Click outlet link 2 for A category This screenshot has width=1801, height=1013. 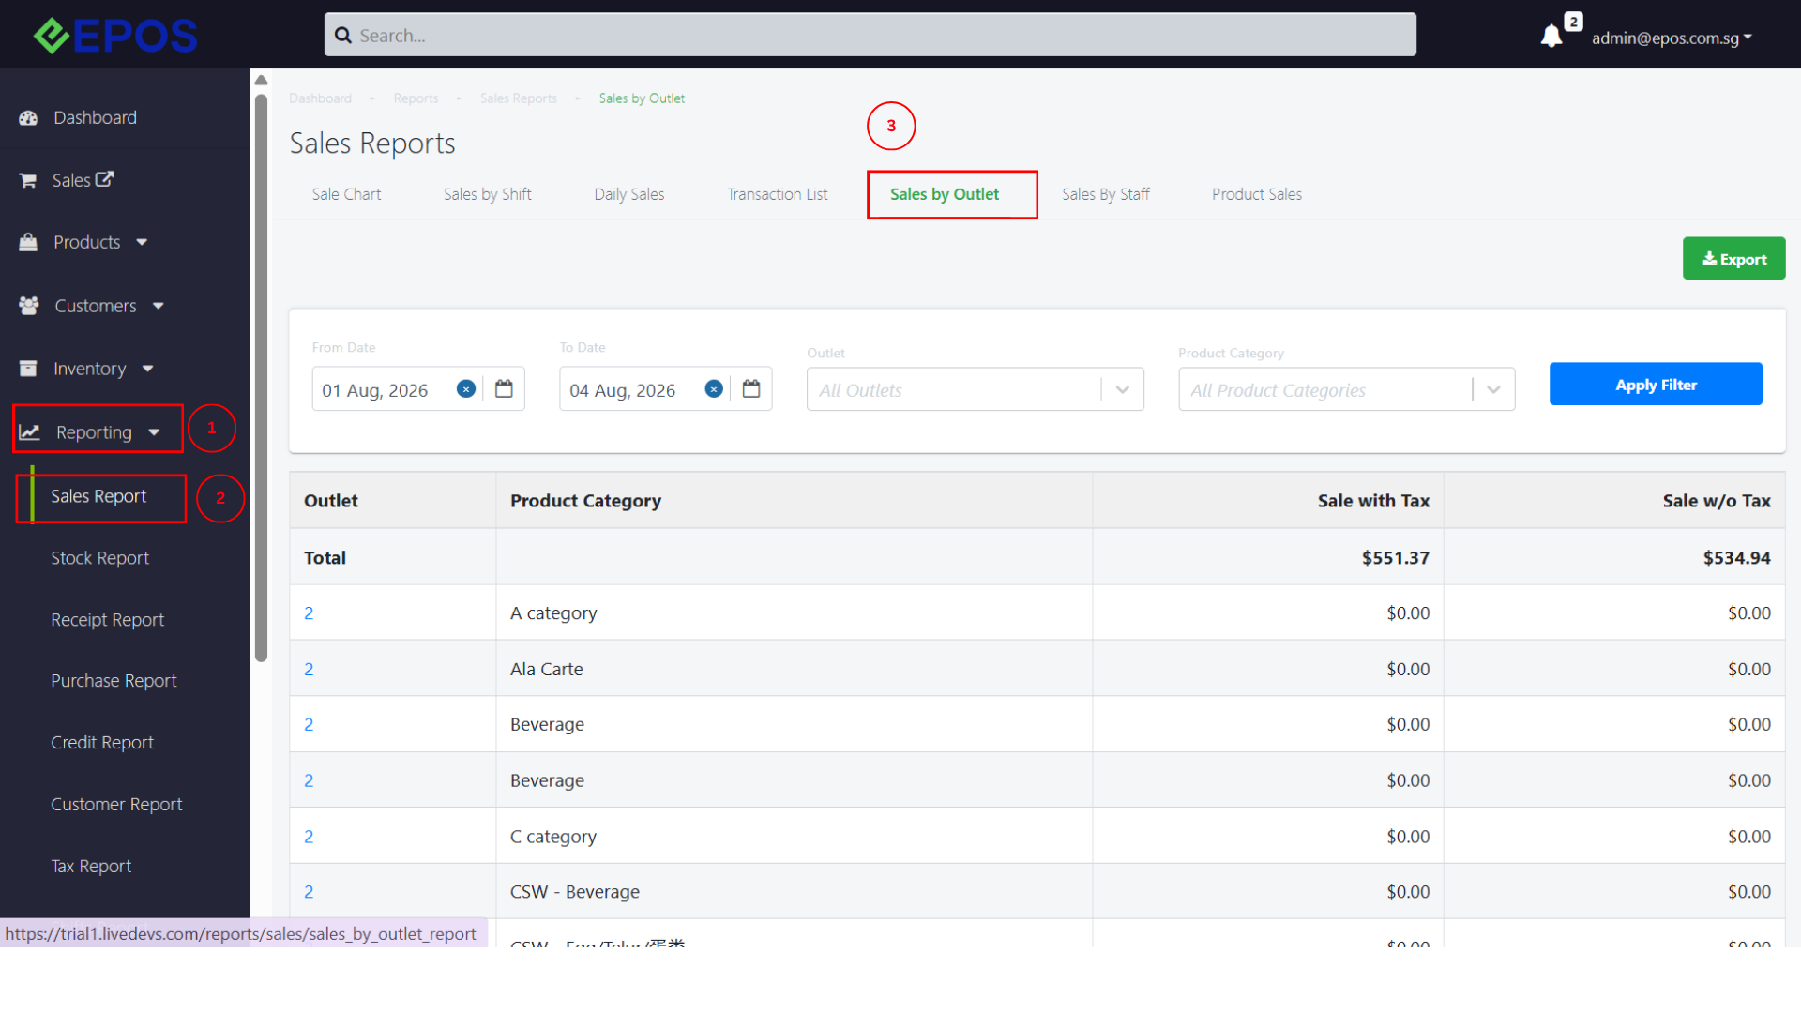pyautogui.click(x=309, y=613)
